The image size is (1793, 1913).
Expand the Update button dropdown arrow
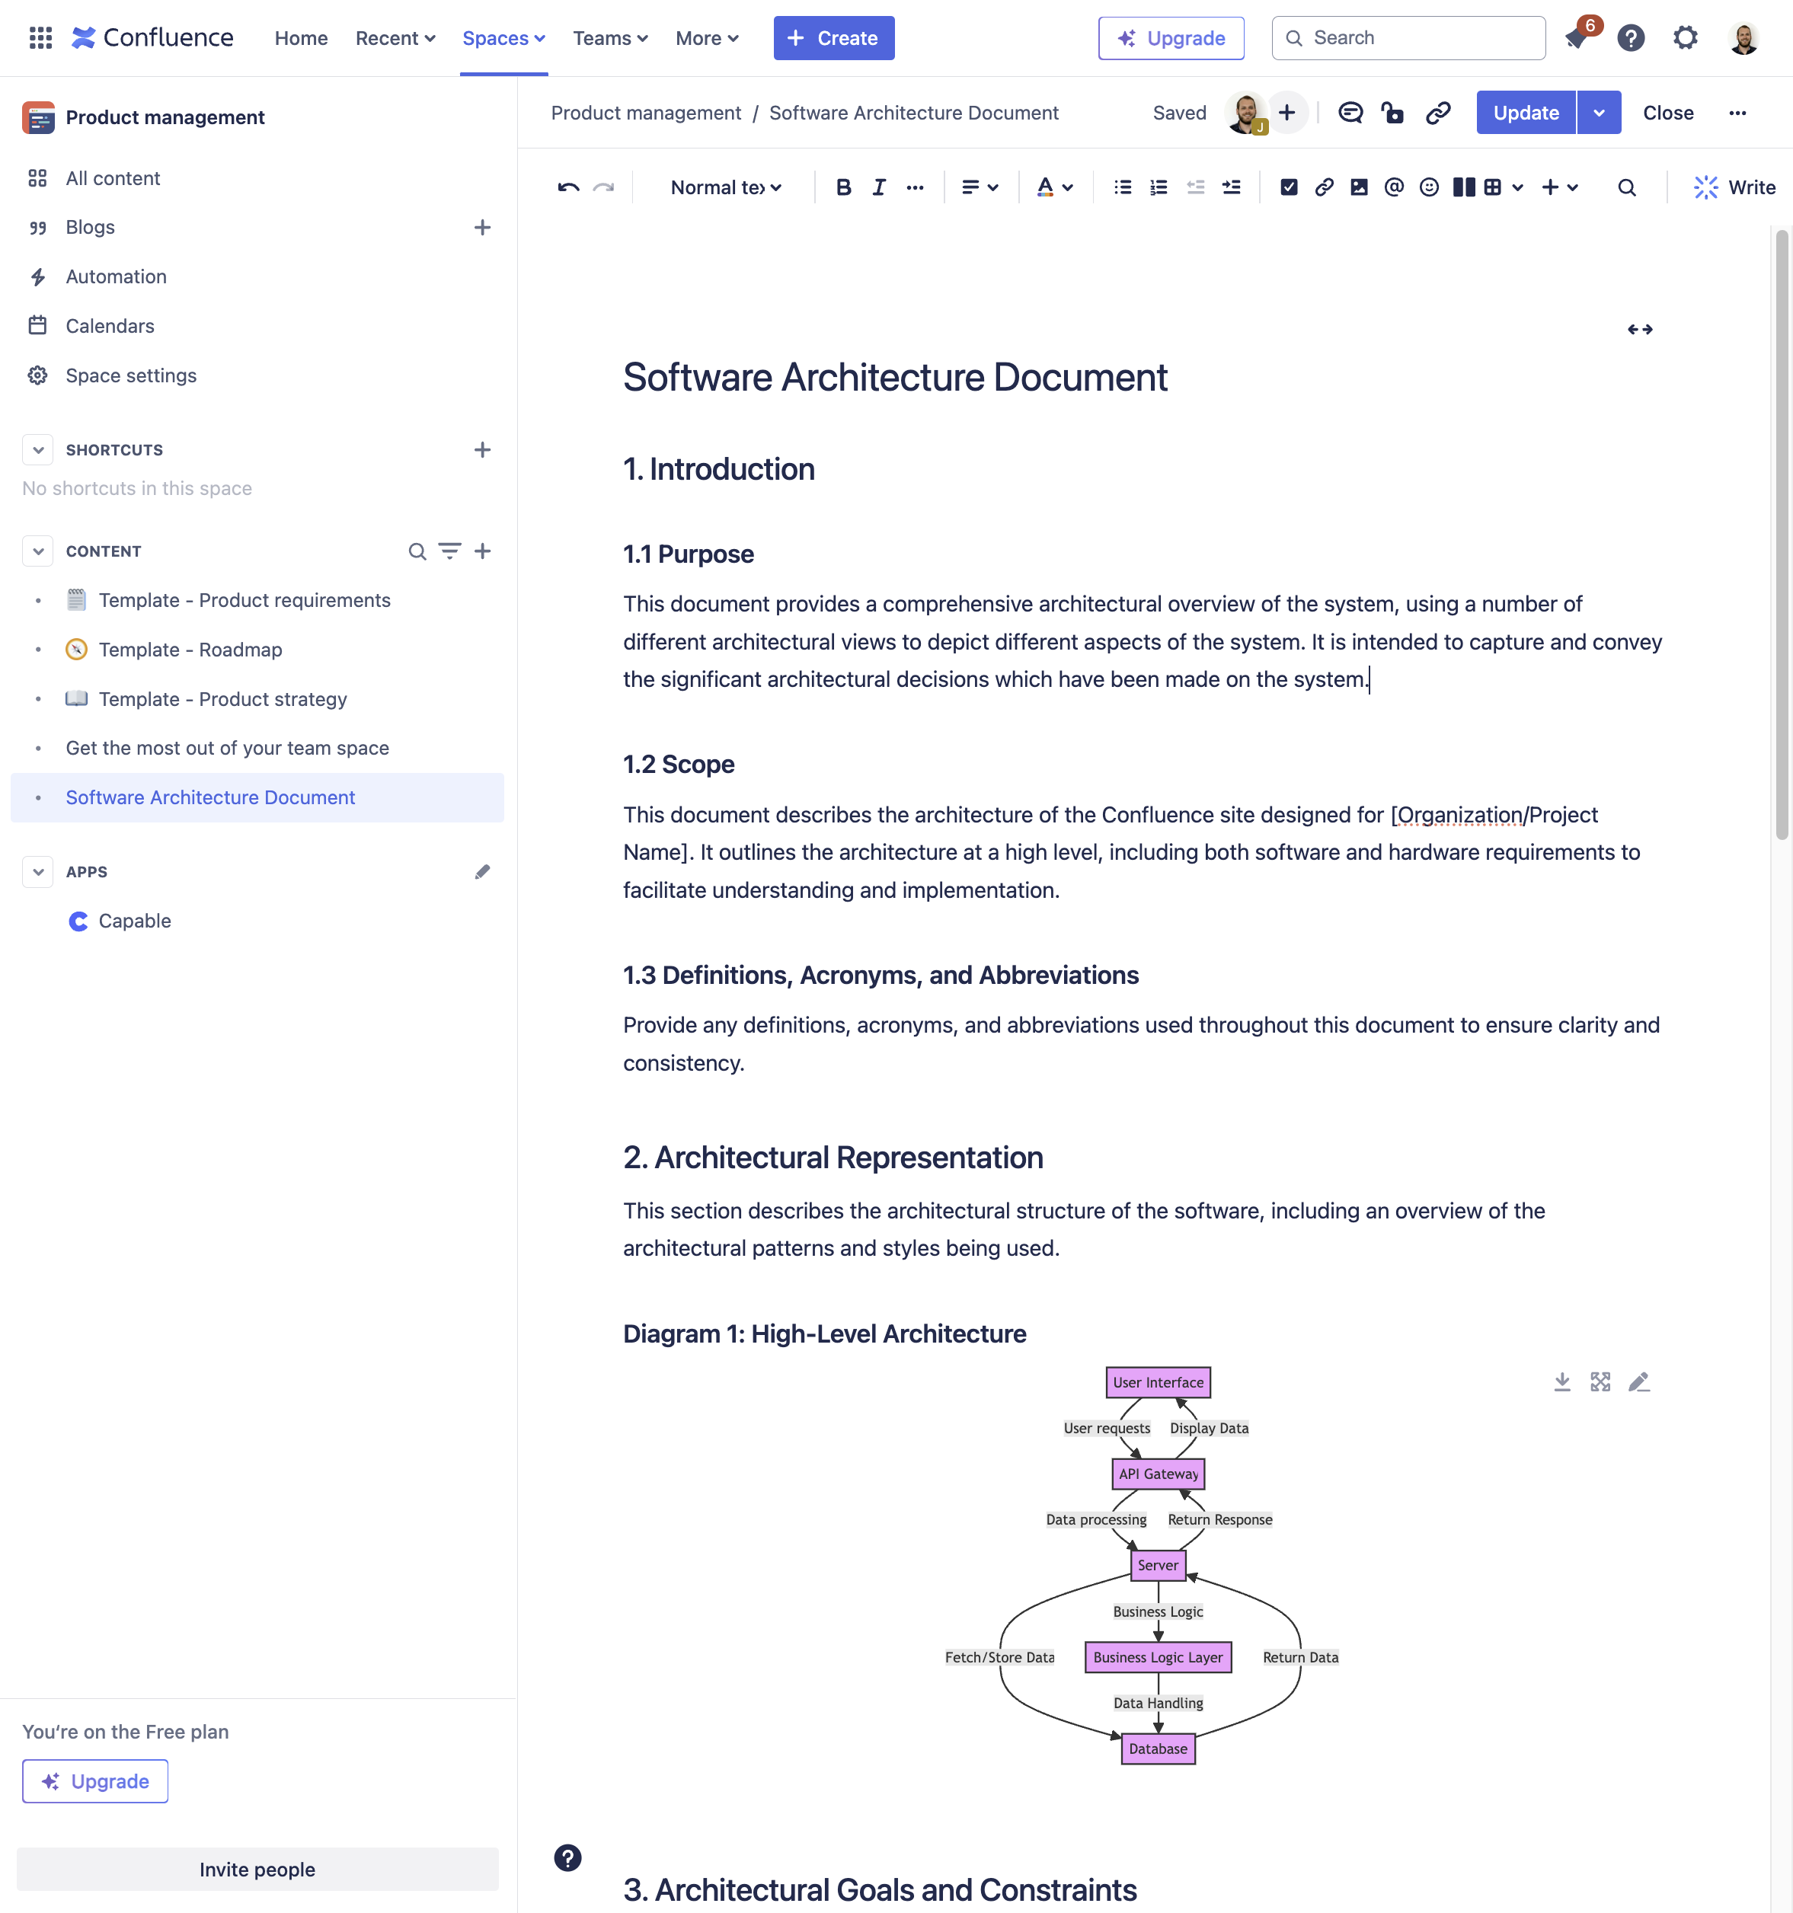click(x=1597, y=113)
